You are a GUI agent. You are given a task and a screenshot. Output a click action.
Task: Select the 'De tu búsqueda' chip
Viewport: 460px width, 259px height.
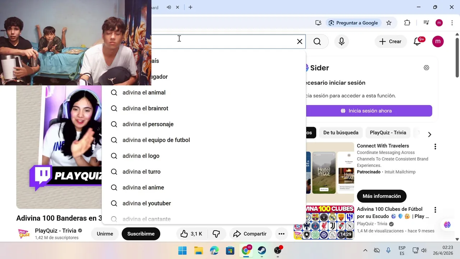point(341,133)
